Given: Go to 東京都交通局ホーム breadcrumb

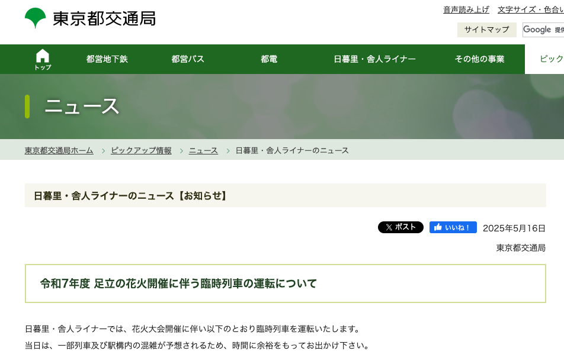Looking at the screenshot, I should [59, 150].
